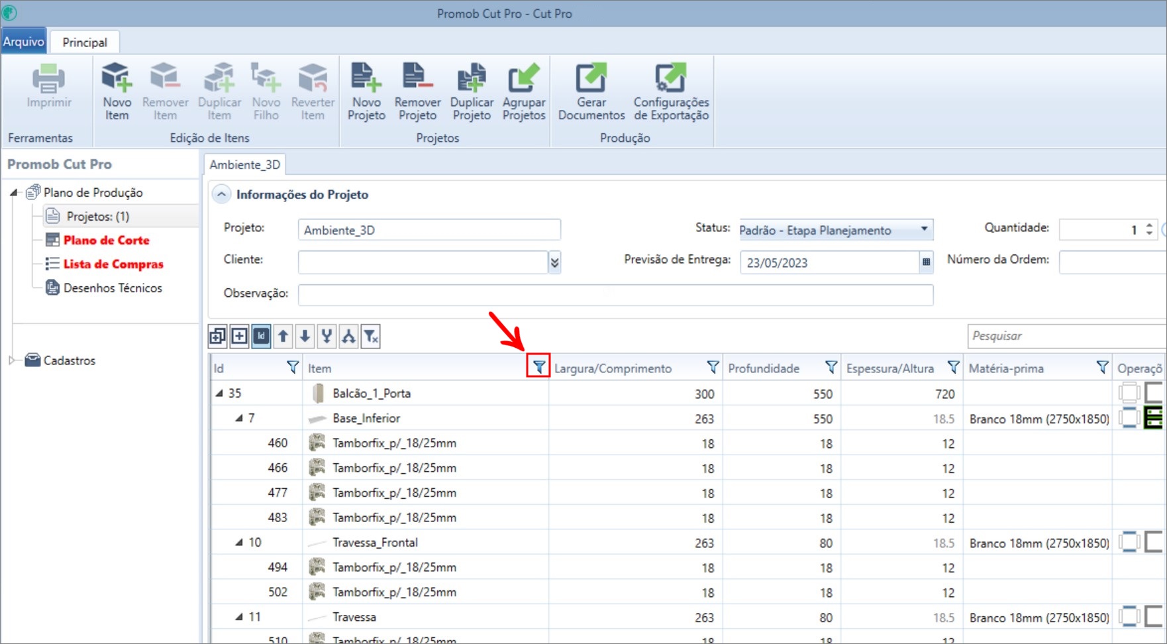Filter the Espessura/Altura column

click(x=953, y=367)
